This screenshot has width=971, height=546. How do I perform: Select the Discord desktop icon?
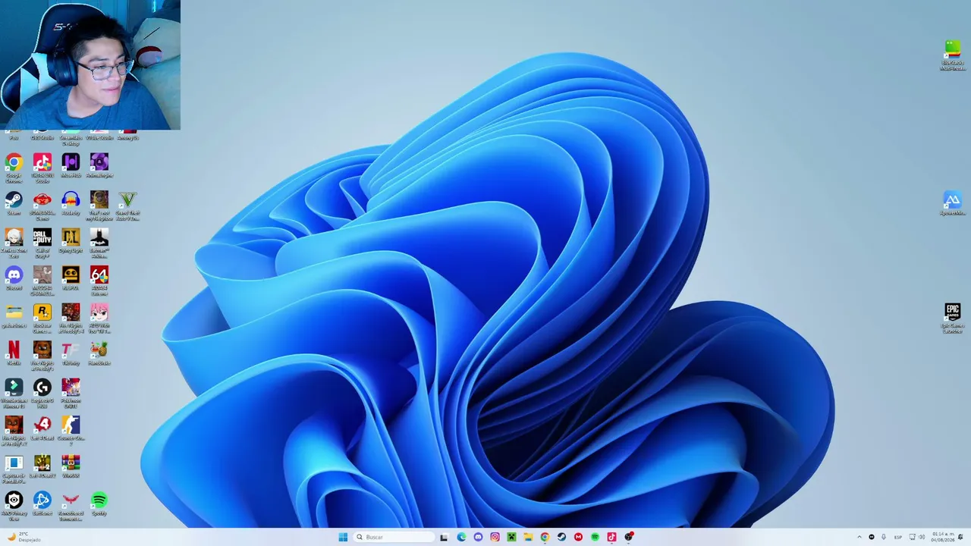pos(14,278)
